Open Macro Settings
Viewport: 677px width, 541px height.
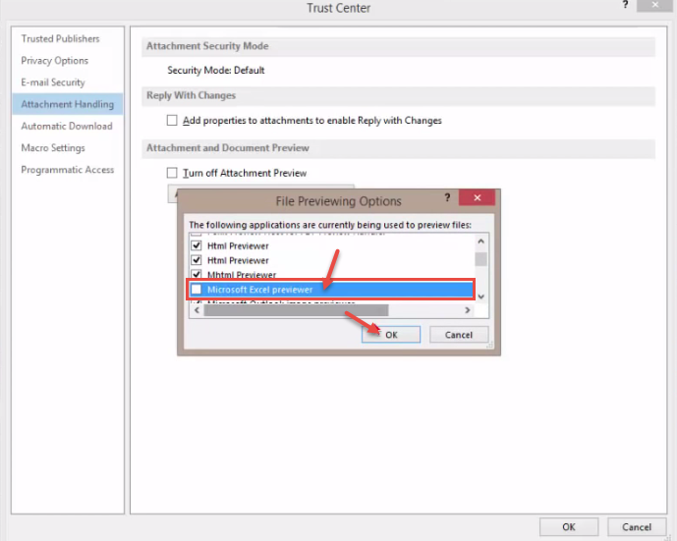point(53,148)
